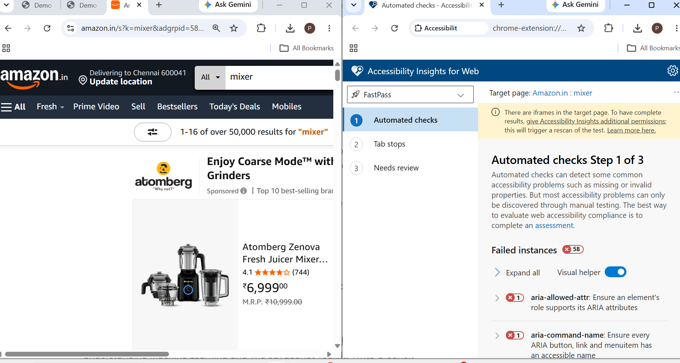Open profile avatar in the Amazon window
Screen dimensions: 680x363
(x=310, y=28)
